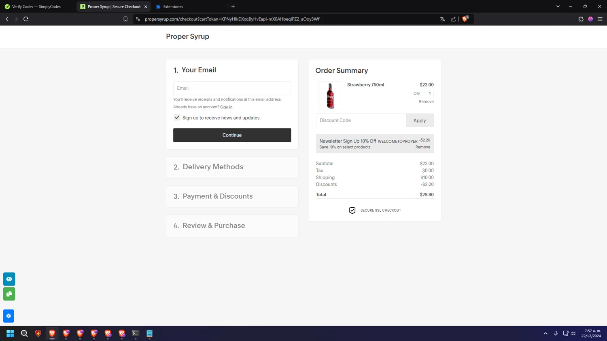The image size is (607, 341).
Task: Open the browser hamburger menu
Action: pos(600,19)
